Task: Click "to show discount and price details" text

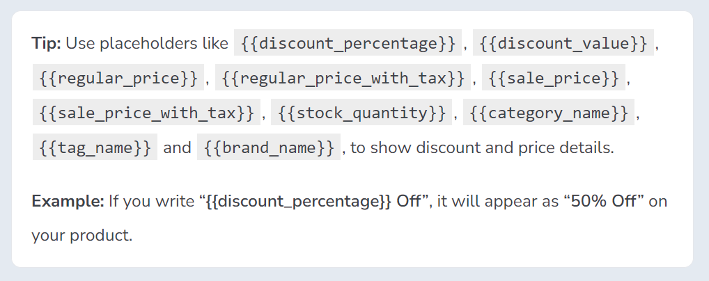Action: point(482,147)
